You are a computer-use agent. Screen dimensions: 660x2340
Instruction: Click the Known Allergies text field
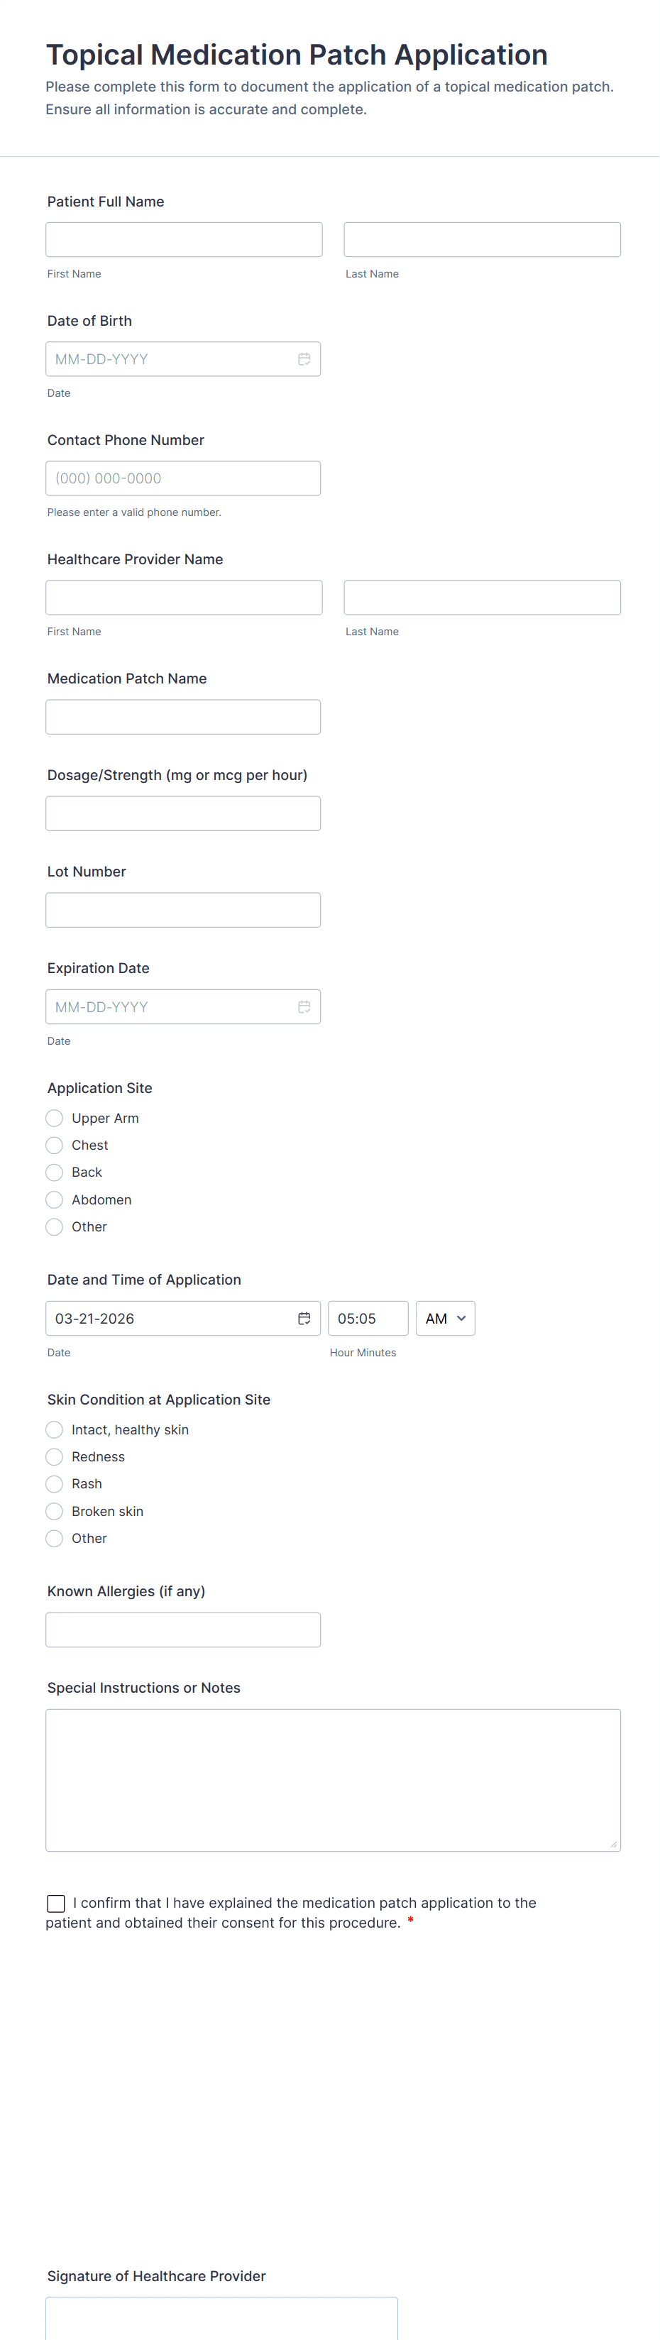(x=182, y=1630)
